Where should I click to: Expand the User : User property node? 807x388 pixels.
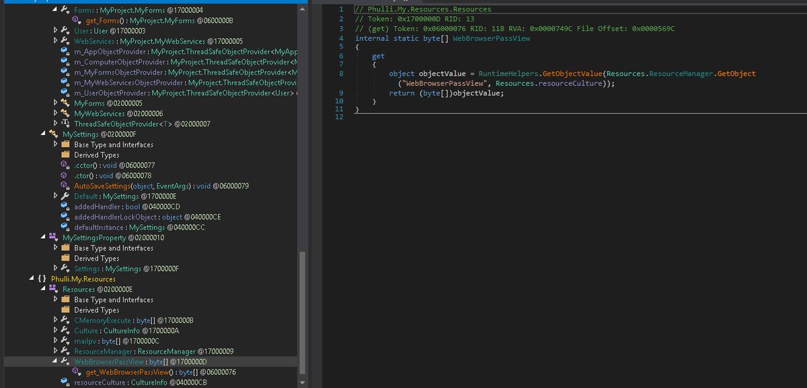pos(55,31)
